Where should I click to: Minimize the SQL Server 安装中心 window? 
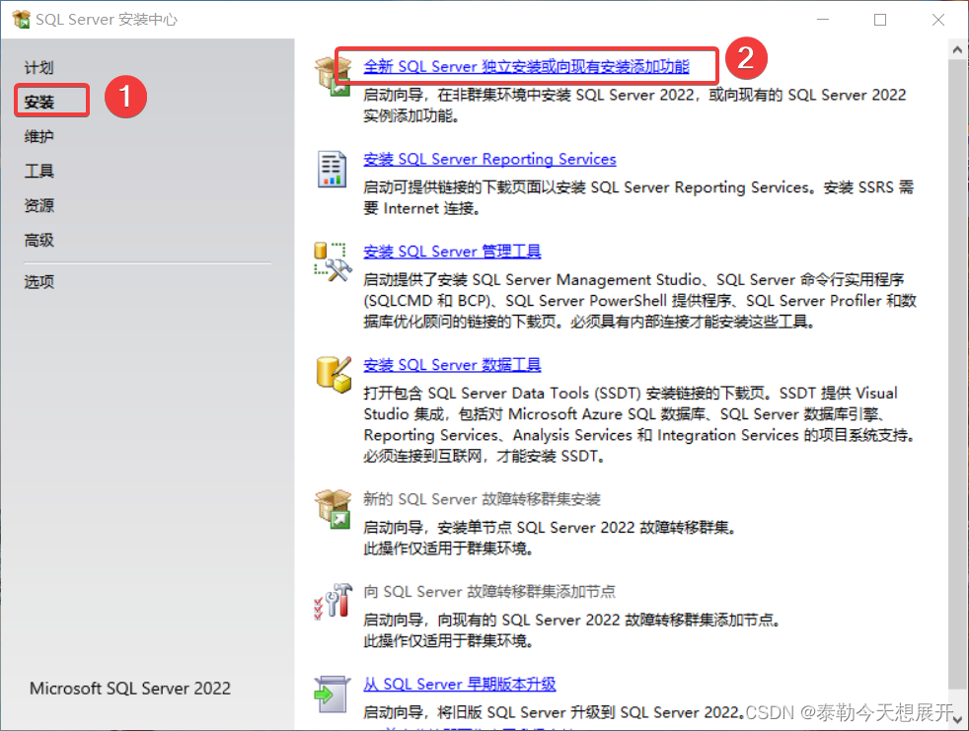tap(823, 20)
